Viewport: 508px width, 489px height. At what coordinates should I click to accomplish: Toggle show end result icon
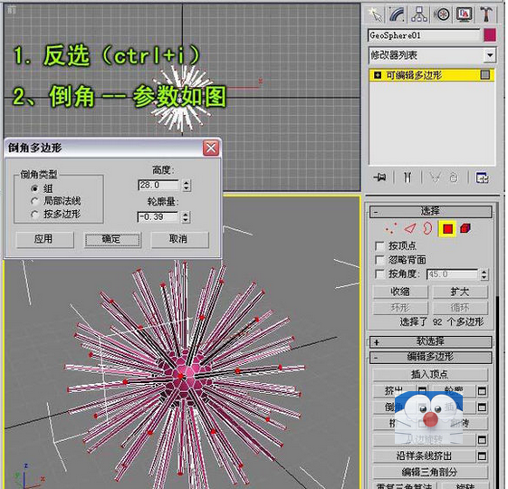click(x=407, y=177)
